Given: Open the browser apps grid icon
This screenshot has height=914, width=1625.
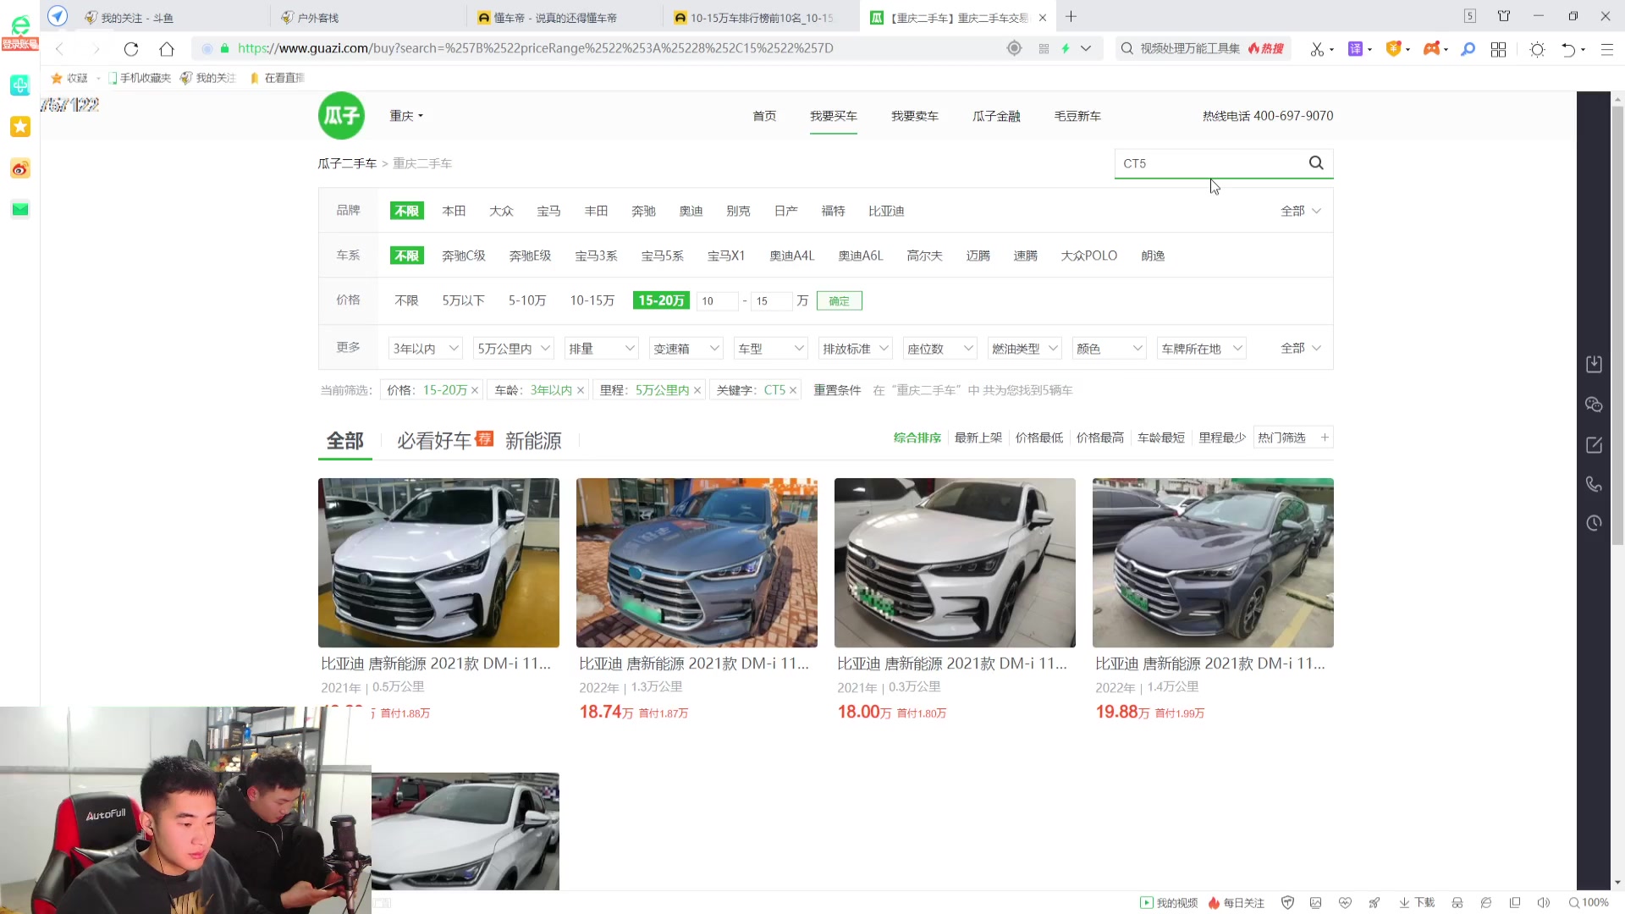Looking at the screenshot, I should (x=1498, y=49).
